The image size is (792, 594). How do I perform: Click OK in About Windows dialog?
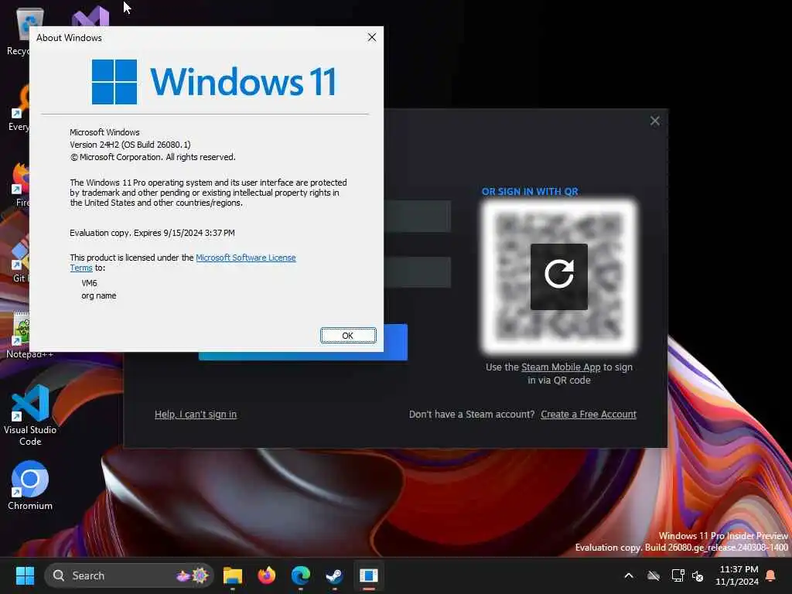[x=348, y=336]
